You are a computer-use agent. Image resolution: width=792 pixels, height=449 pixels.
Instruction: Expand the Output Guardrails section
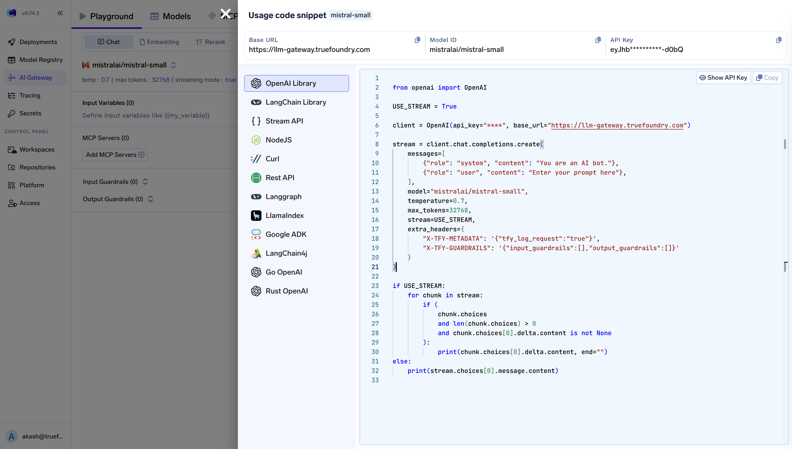(151, 199)
